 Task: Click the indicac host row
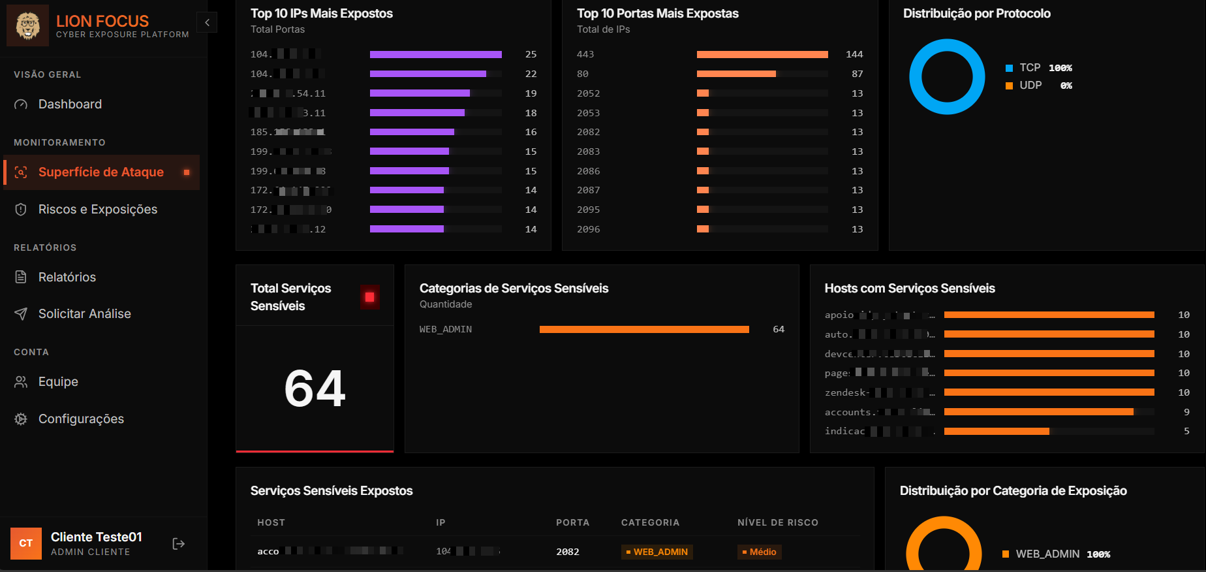pyautogui.click(x=1007, y=431)
